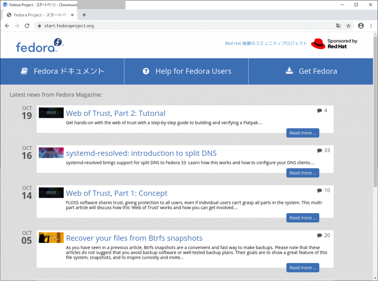Close the Fedora Project tab
Image resolution: width=378 pixels, height=281 pixels.
(x=72, y=15)
